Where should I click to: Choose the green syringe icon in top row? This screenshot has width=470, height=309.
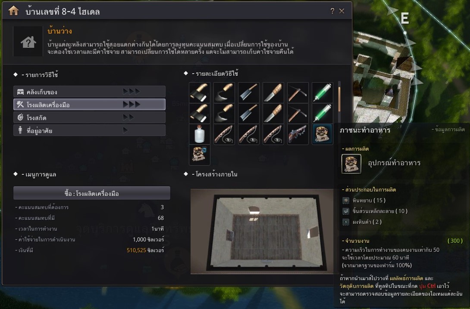pos(323,93)
